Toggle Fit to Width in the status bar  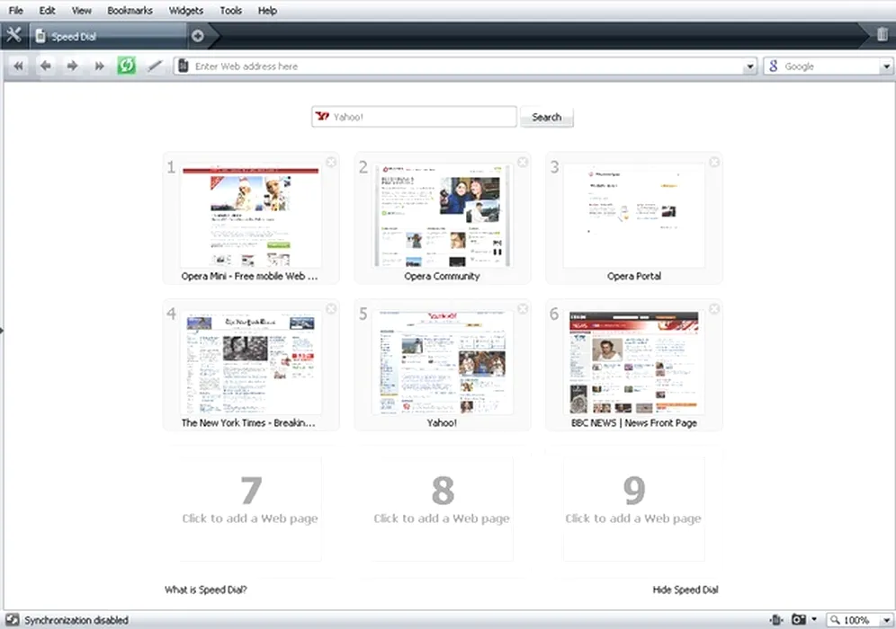point(776,620)
